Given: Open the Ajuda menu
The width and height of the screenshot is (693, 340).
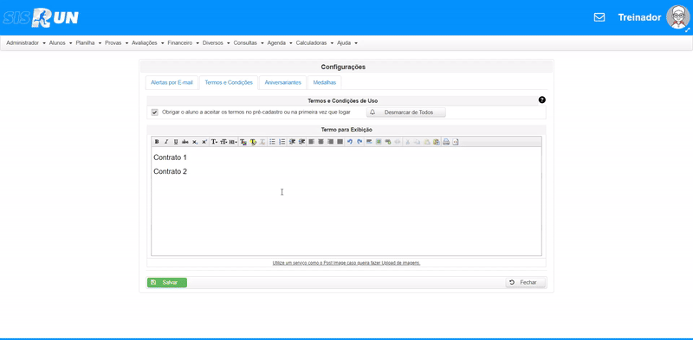Looking at the screenshot, I should 347,43.
